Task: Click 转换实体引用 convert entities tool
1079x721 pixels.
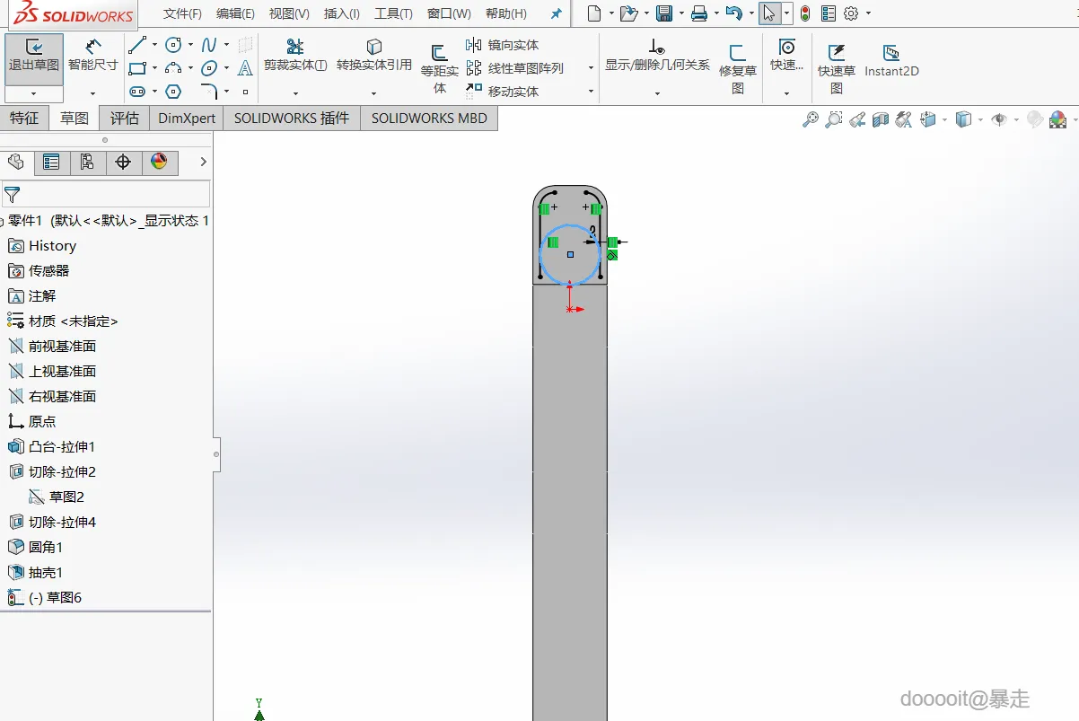Action: pos(374,56)
